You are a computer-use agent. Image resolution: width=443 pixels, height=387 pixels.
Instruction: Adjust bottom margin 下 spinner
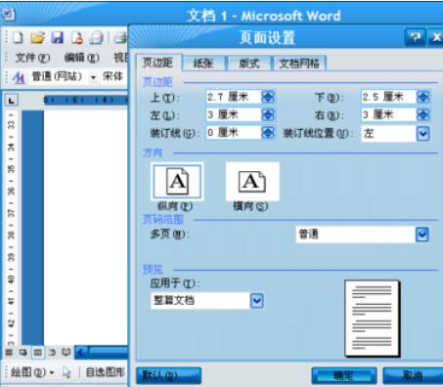(423, 97)
